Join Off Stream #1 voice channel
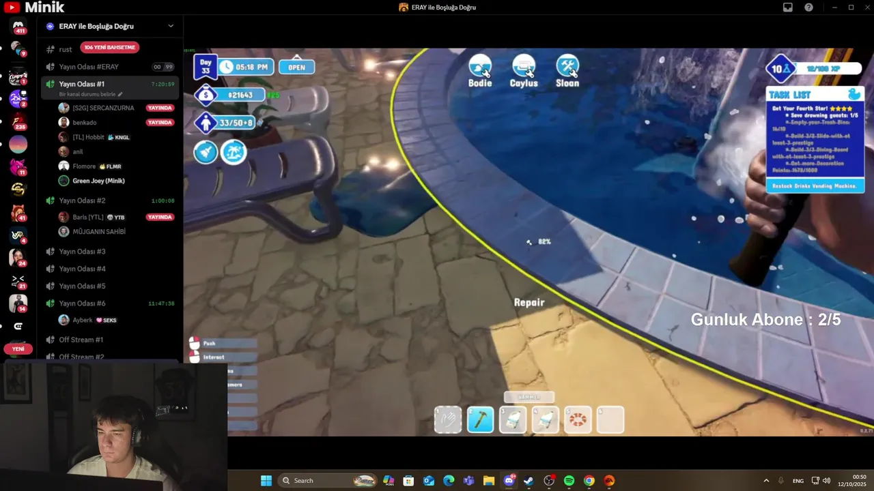 click(x=81, y=340)
